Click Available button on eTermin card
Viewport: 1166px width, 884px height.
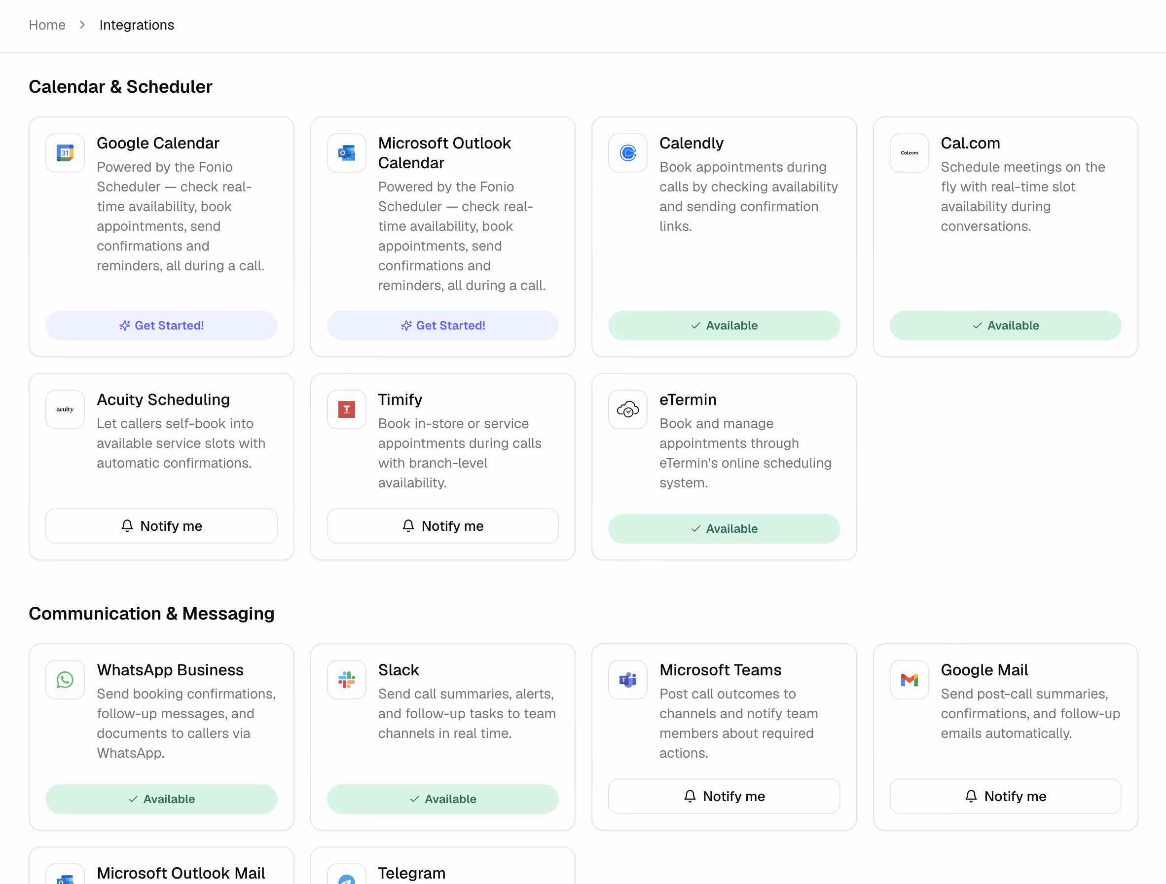click(x=724, y=528)
